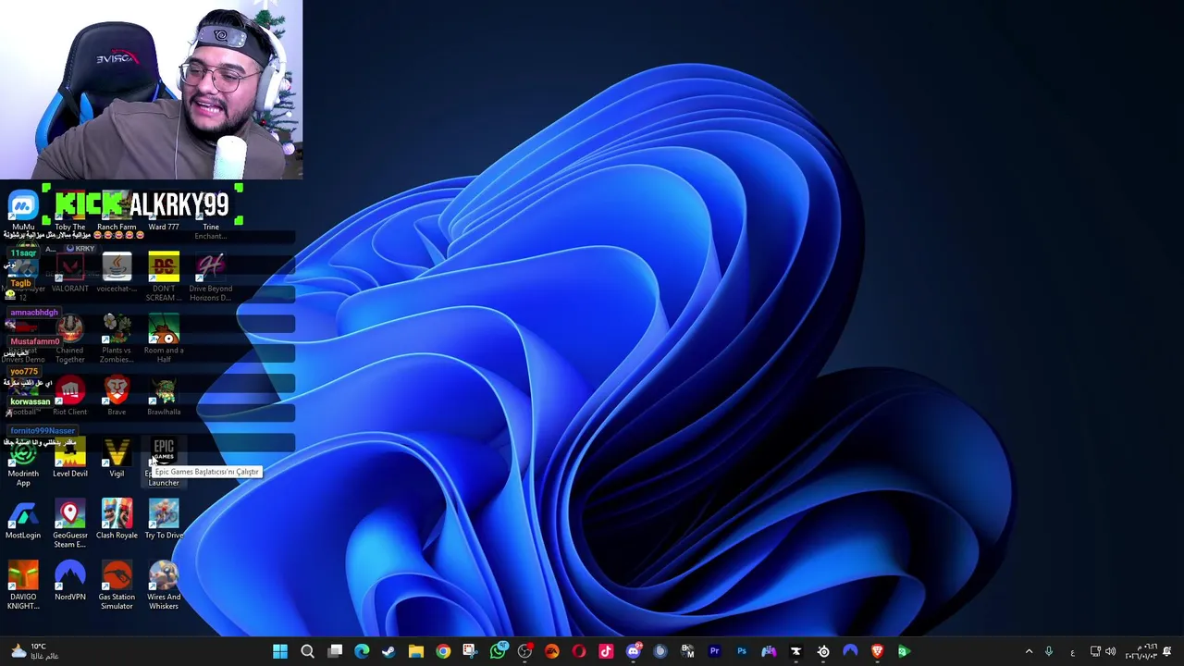Open Adobe Photoshop from the taskbar
Viewport: 1184px width, 666px height.
pyautogui.click(x=742, y=651)
